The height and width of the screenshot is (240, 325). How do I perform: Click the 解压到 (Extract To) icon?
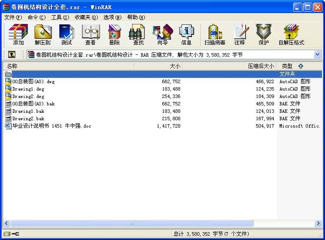pos(43,34)
